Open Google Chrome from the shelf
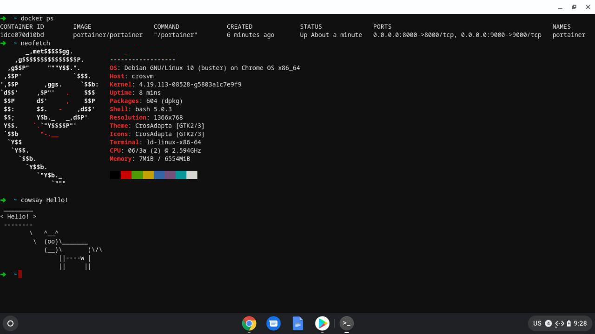 pyautogui.click(x=249, y=323)
